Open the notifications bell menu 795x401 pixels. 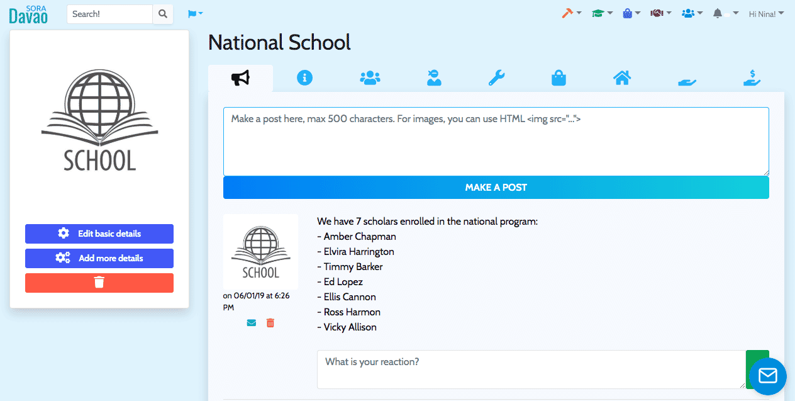click(x=725, y=13)
